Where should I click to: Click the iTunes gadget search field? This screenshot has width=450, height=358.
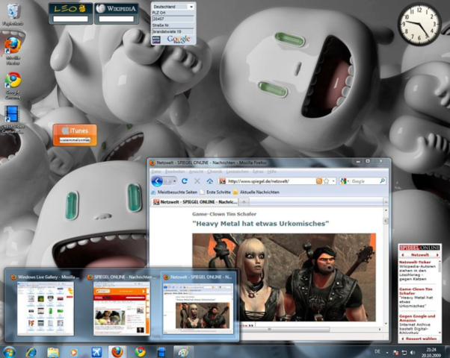point(75,140)
